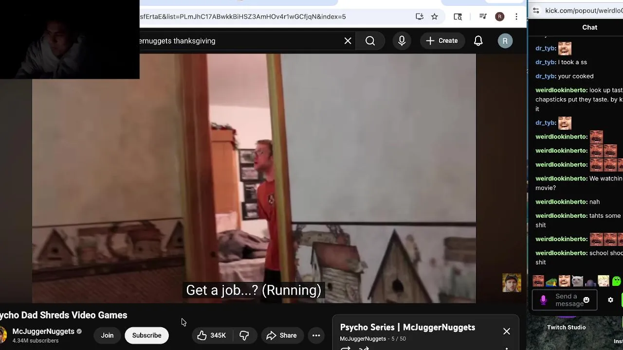
Task: Insert the laughing man emote
Action: click(x=564, y=281)
